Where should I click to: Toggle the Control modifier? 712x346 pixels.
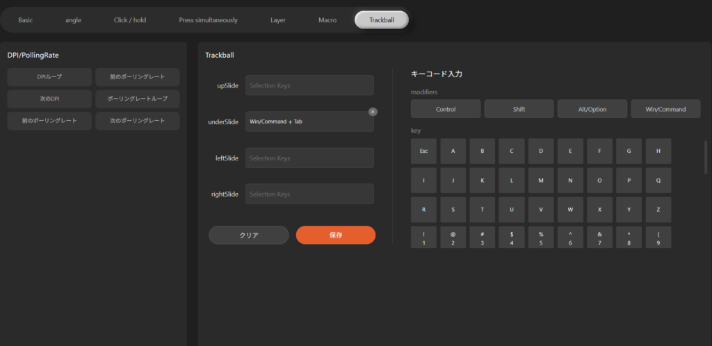[x=446, y=109]
